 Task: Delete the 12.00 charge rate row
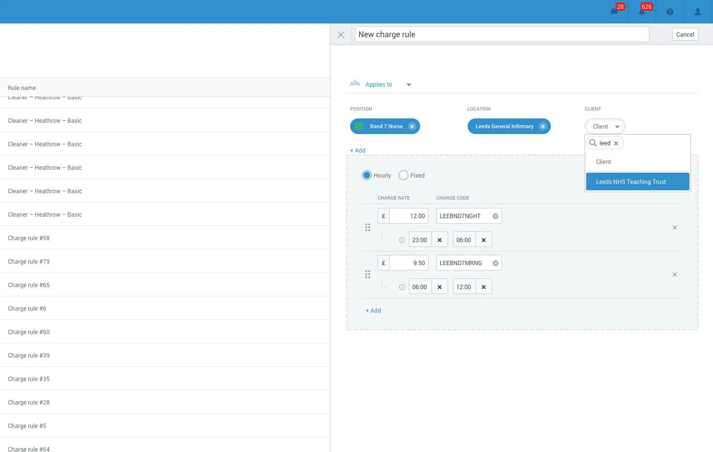click(x=675, y=227)
